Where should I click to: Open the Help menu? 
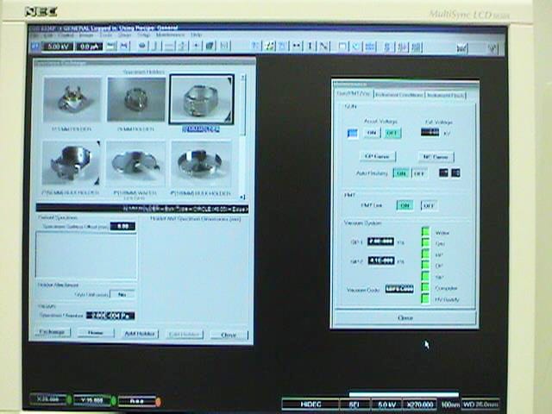coord(196,34)
